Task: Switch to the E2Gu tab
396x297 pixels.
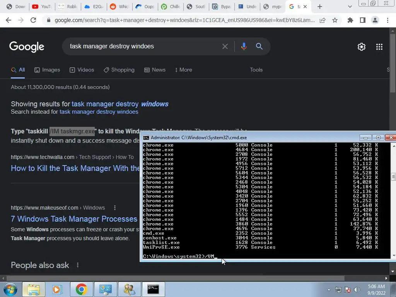Action: [x=94, y=7]
